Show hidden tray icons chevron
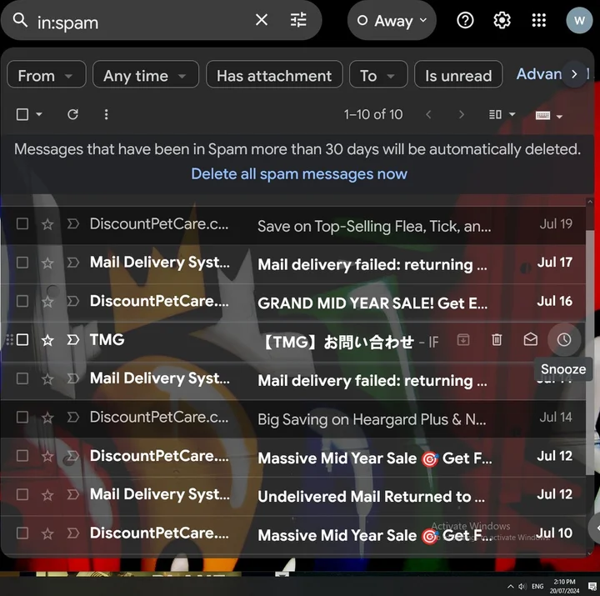600x596 pixels. [511, 586]
